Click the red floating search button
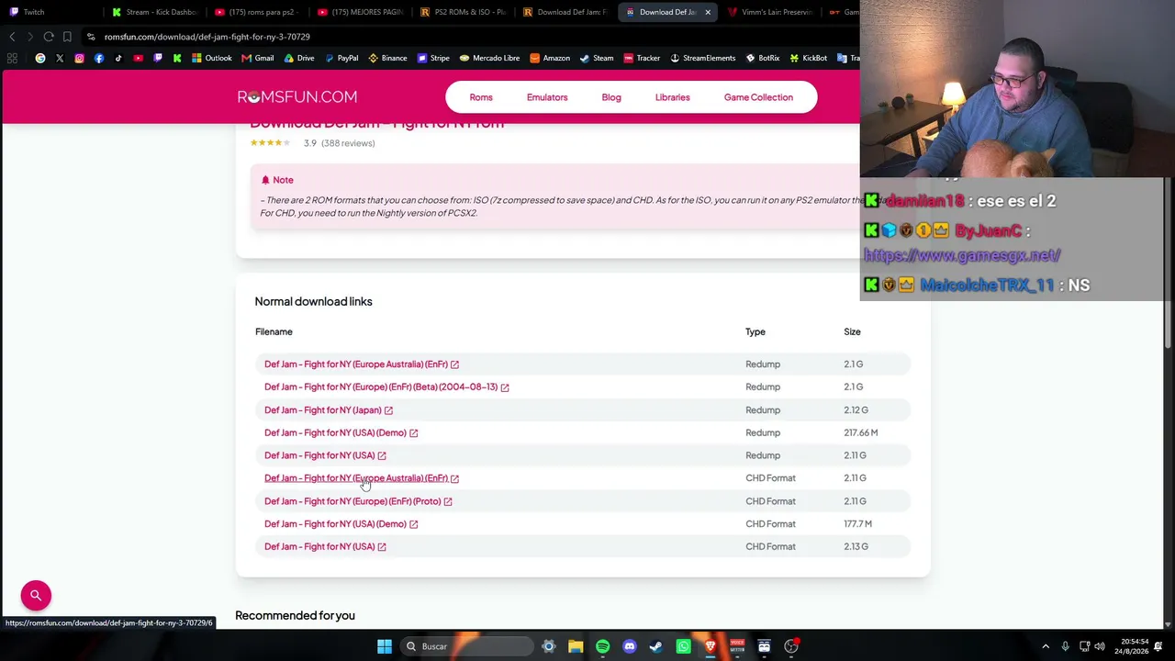The height and width of the screenshot is (661, 1175). [36, 596]
